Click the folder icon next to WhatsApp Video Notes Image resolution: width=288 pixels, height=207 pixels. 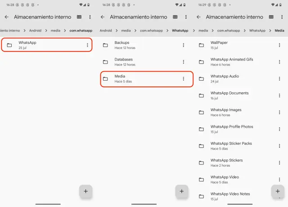[201, 196]
